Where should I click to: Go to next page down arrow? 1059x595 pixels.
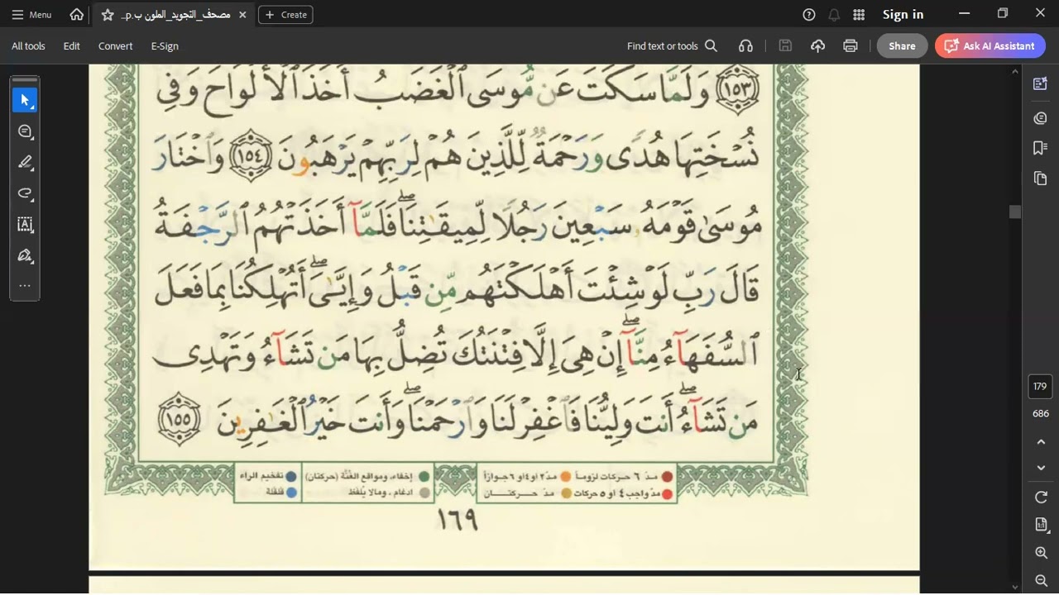pos(1041,468)
